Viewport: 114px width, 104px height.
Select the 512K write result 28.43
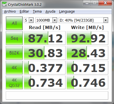tap(87, 53)
